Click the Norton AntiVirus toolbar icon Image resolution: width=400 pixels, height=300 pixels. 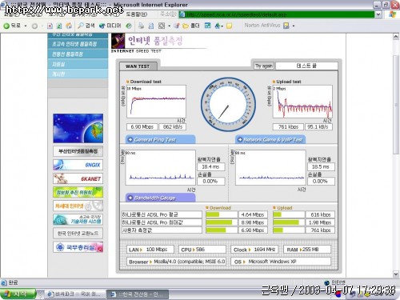coord(286,26)
